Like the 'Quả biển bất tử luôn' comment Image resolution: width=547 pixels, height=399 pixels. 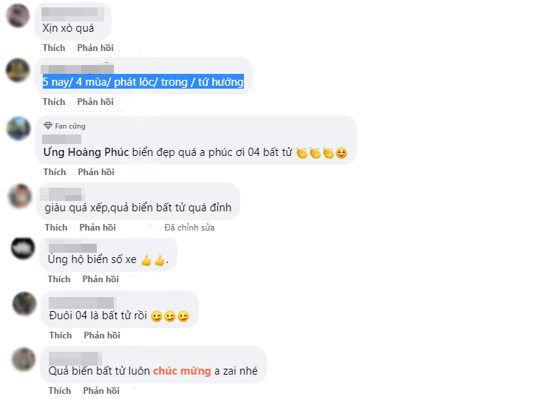point(60,391)
